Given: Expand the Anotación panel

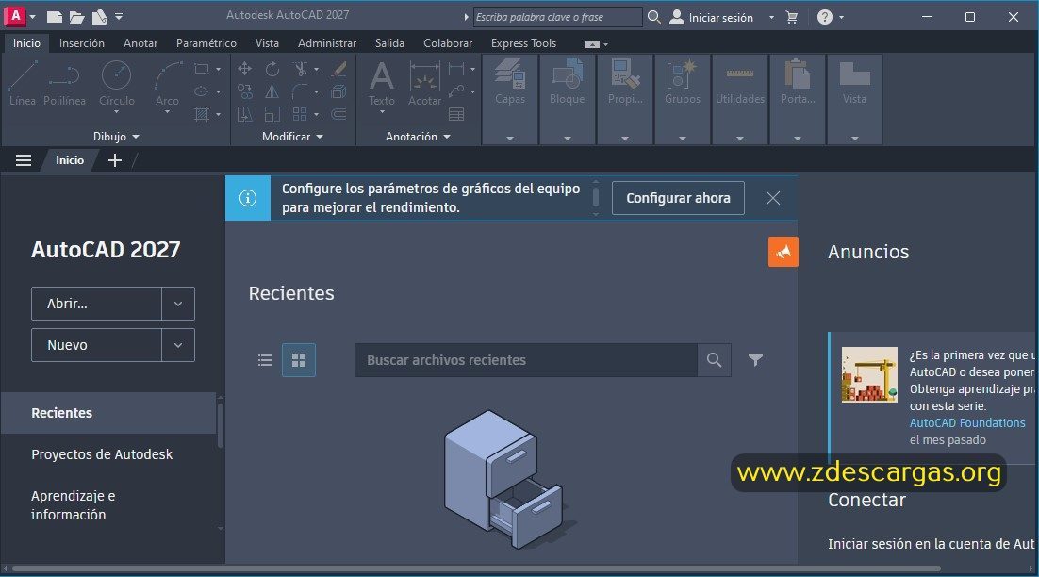Looking at the screenshot, I should click(x=418, y=137).
